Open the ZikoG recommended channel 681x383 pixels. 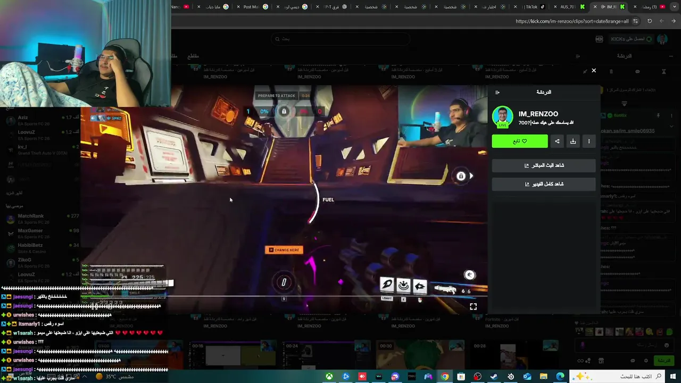tap(43, 263)
